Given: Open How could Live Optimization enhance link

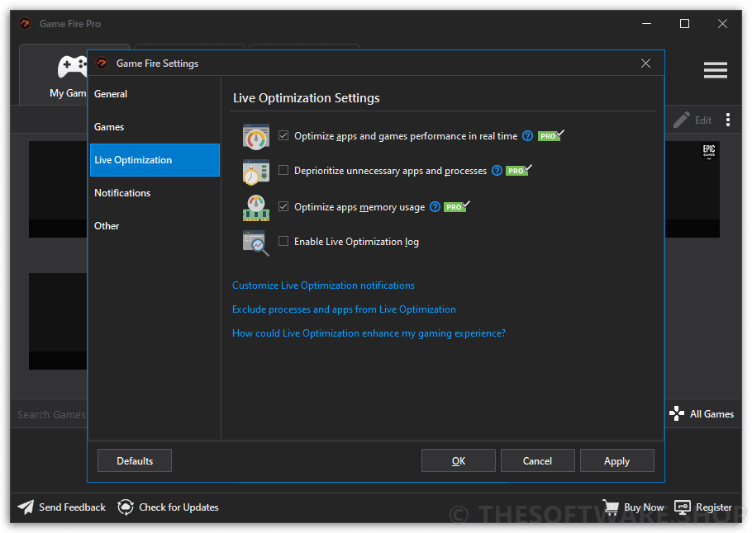Looking at the screenshot, I should (369, 333).
